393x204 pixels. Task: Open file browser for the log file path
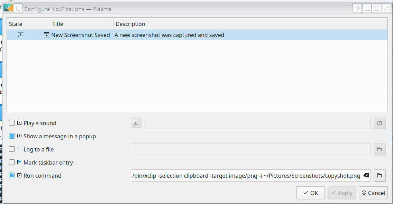pos(380,149)
